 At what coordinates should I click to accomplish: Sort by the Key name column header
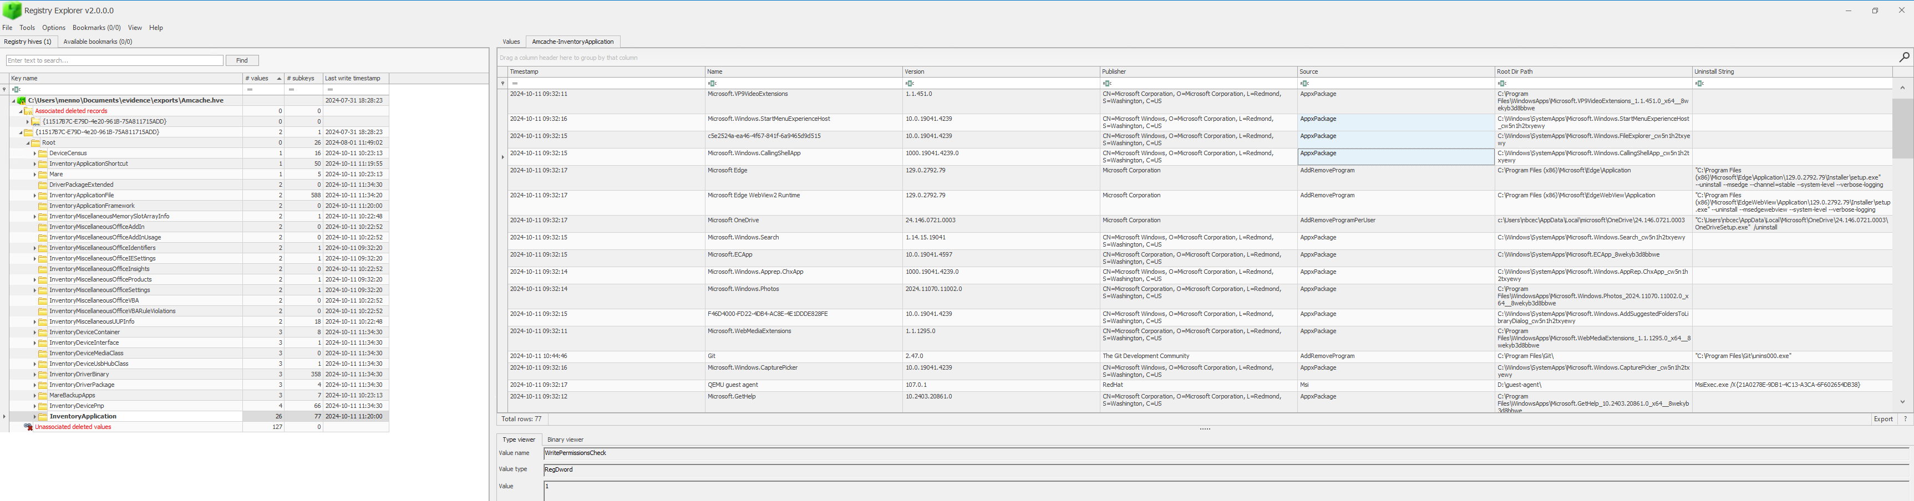pos(125,78)
